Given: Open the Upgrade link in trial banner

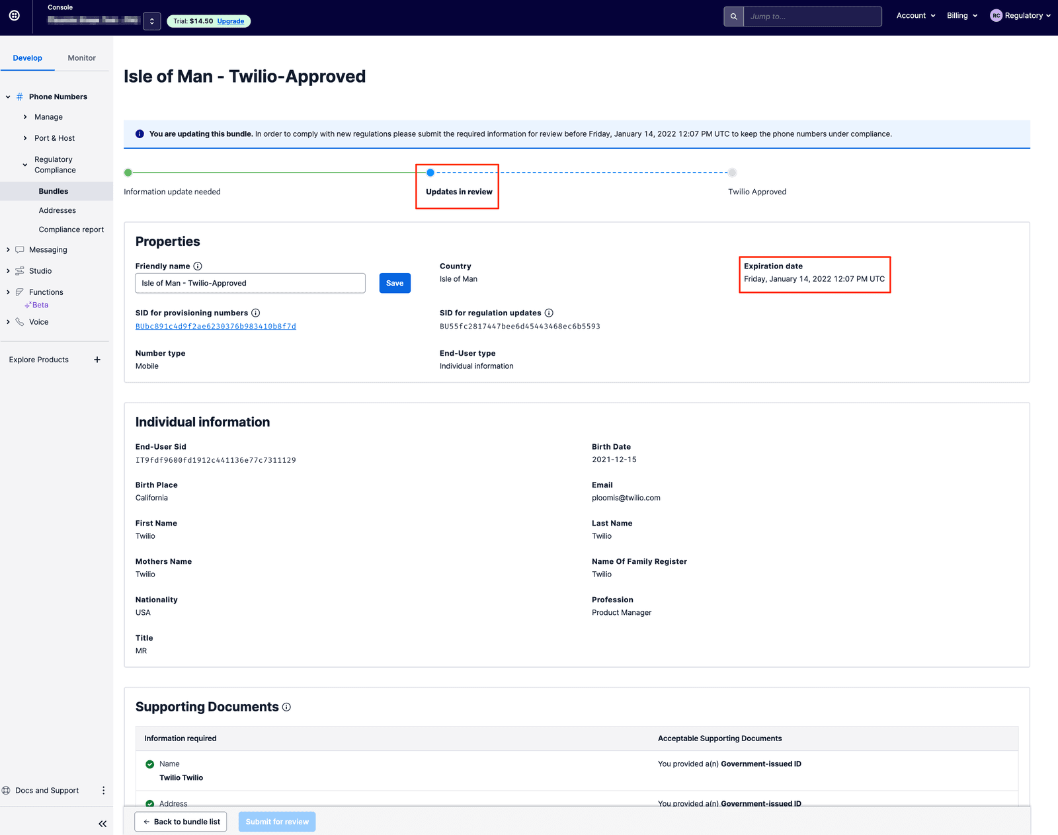Looking at the screenshot, I should coord(230,20).
